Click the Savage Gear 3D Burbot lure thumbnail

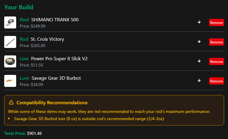coord(10,81)
